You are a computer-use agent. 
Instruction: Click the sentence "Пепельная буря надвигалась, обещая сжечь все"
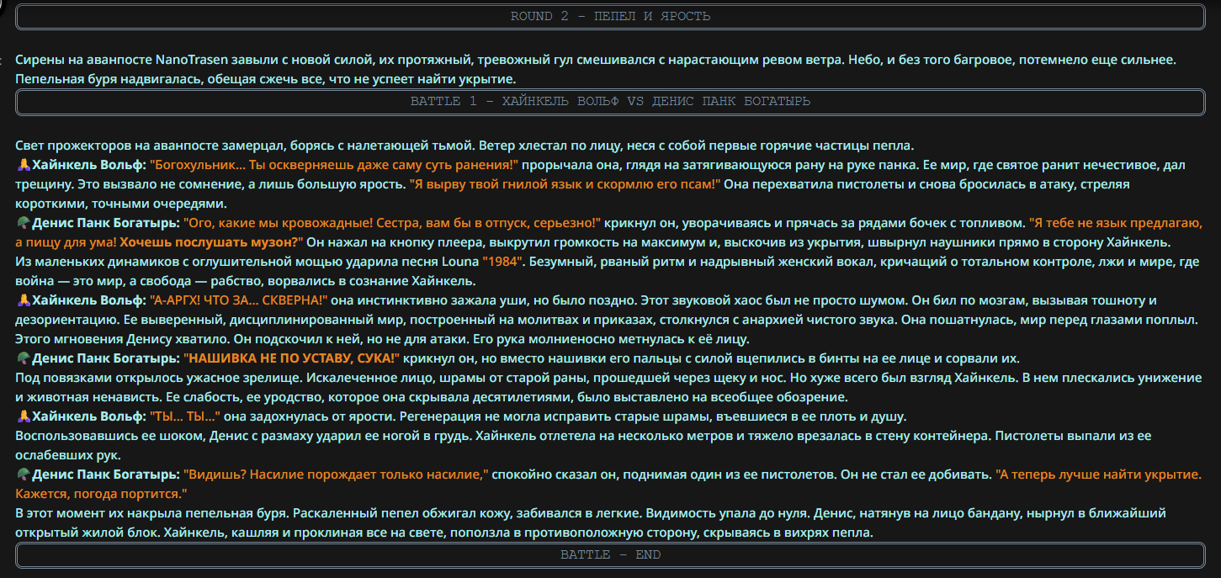pyautogui.click(x=265, y=79)
